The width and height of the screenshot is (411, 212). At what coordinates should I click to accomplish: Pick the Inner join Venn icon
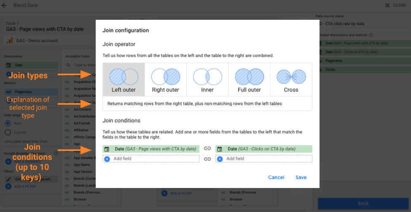(207, 79)
